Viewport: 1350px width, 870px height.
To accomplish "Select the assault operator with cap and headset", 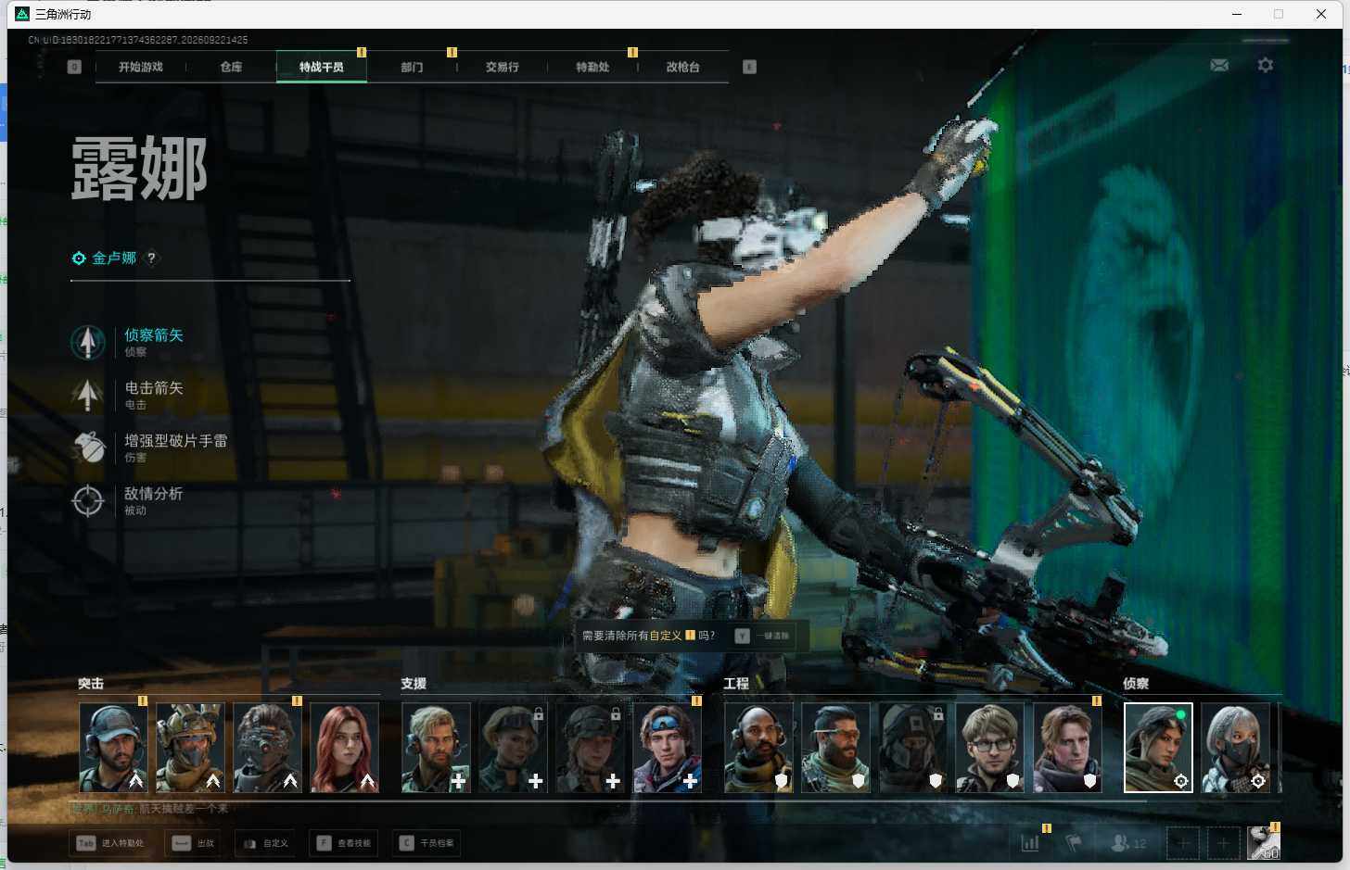I will tap(113, 748).
